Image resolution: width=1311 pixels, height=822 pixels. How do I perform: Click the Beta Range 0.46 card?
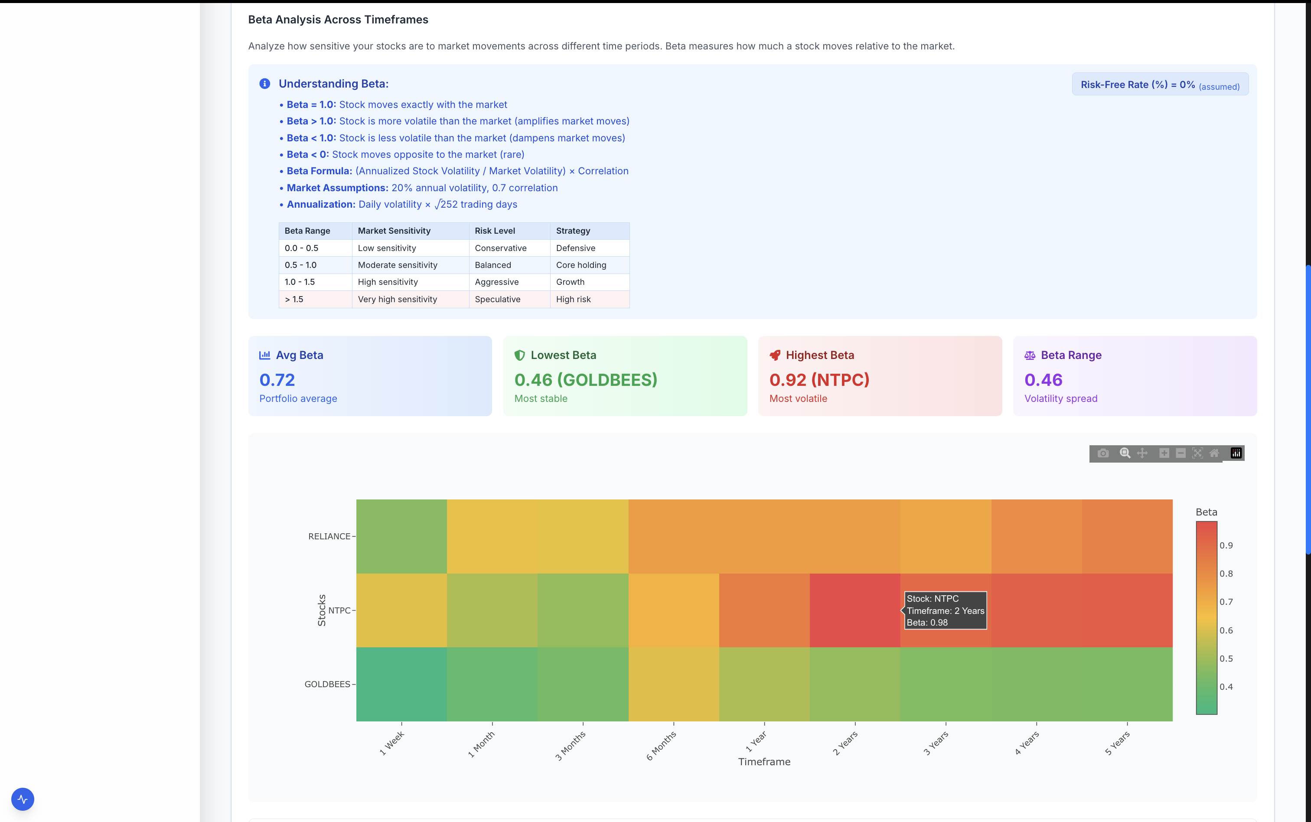tap(1135, 376)
